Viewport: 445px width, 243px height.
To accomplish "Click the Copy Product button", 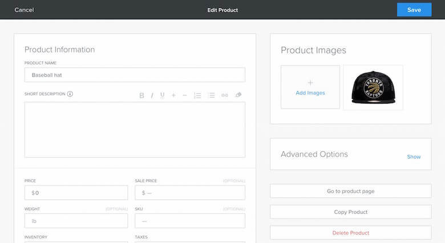I will pos(350,212).
